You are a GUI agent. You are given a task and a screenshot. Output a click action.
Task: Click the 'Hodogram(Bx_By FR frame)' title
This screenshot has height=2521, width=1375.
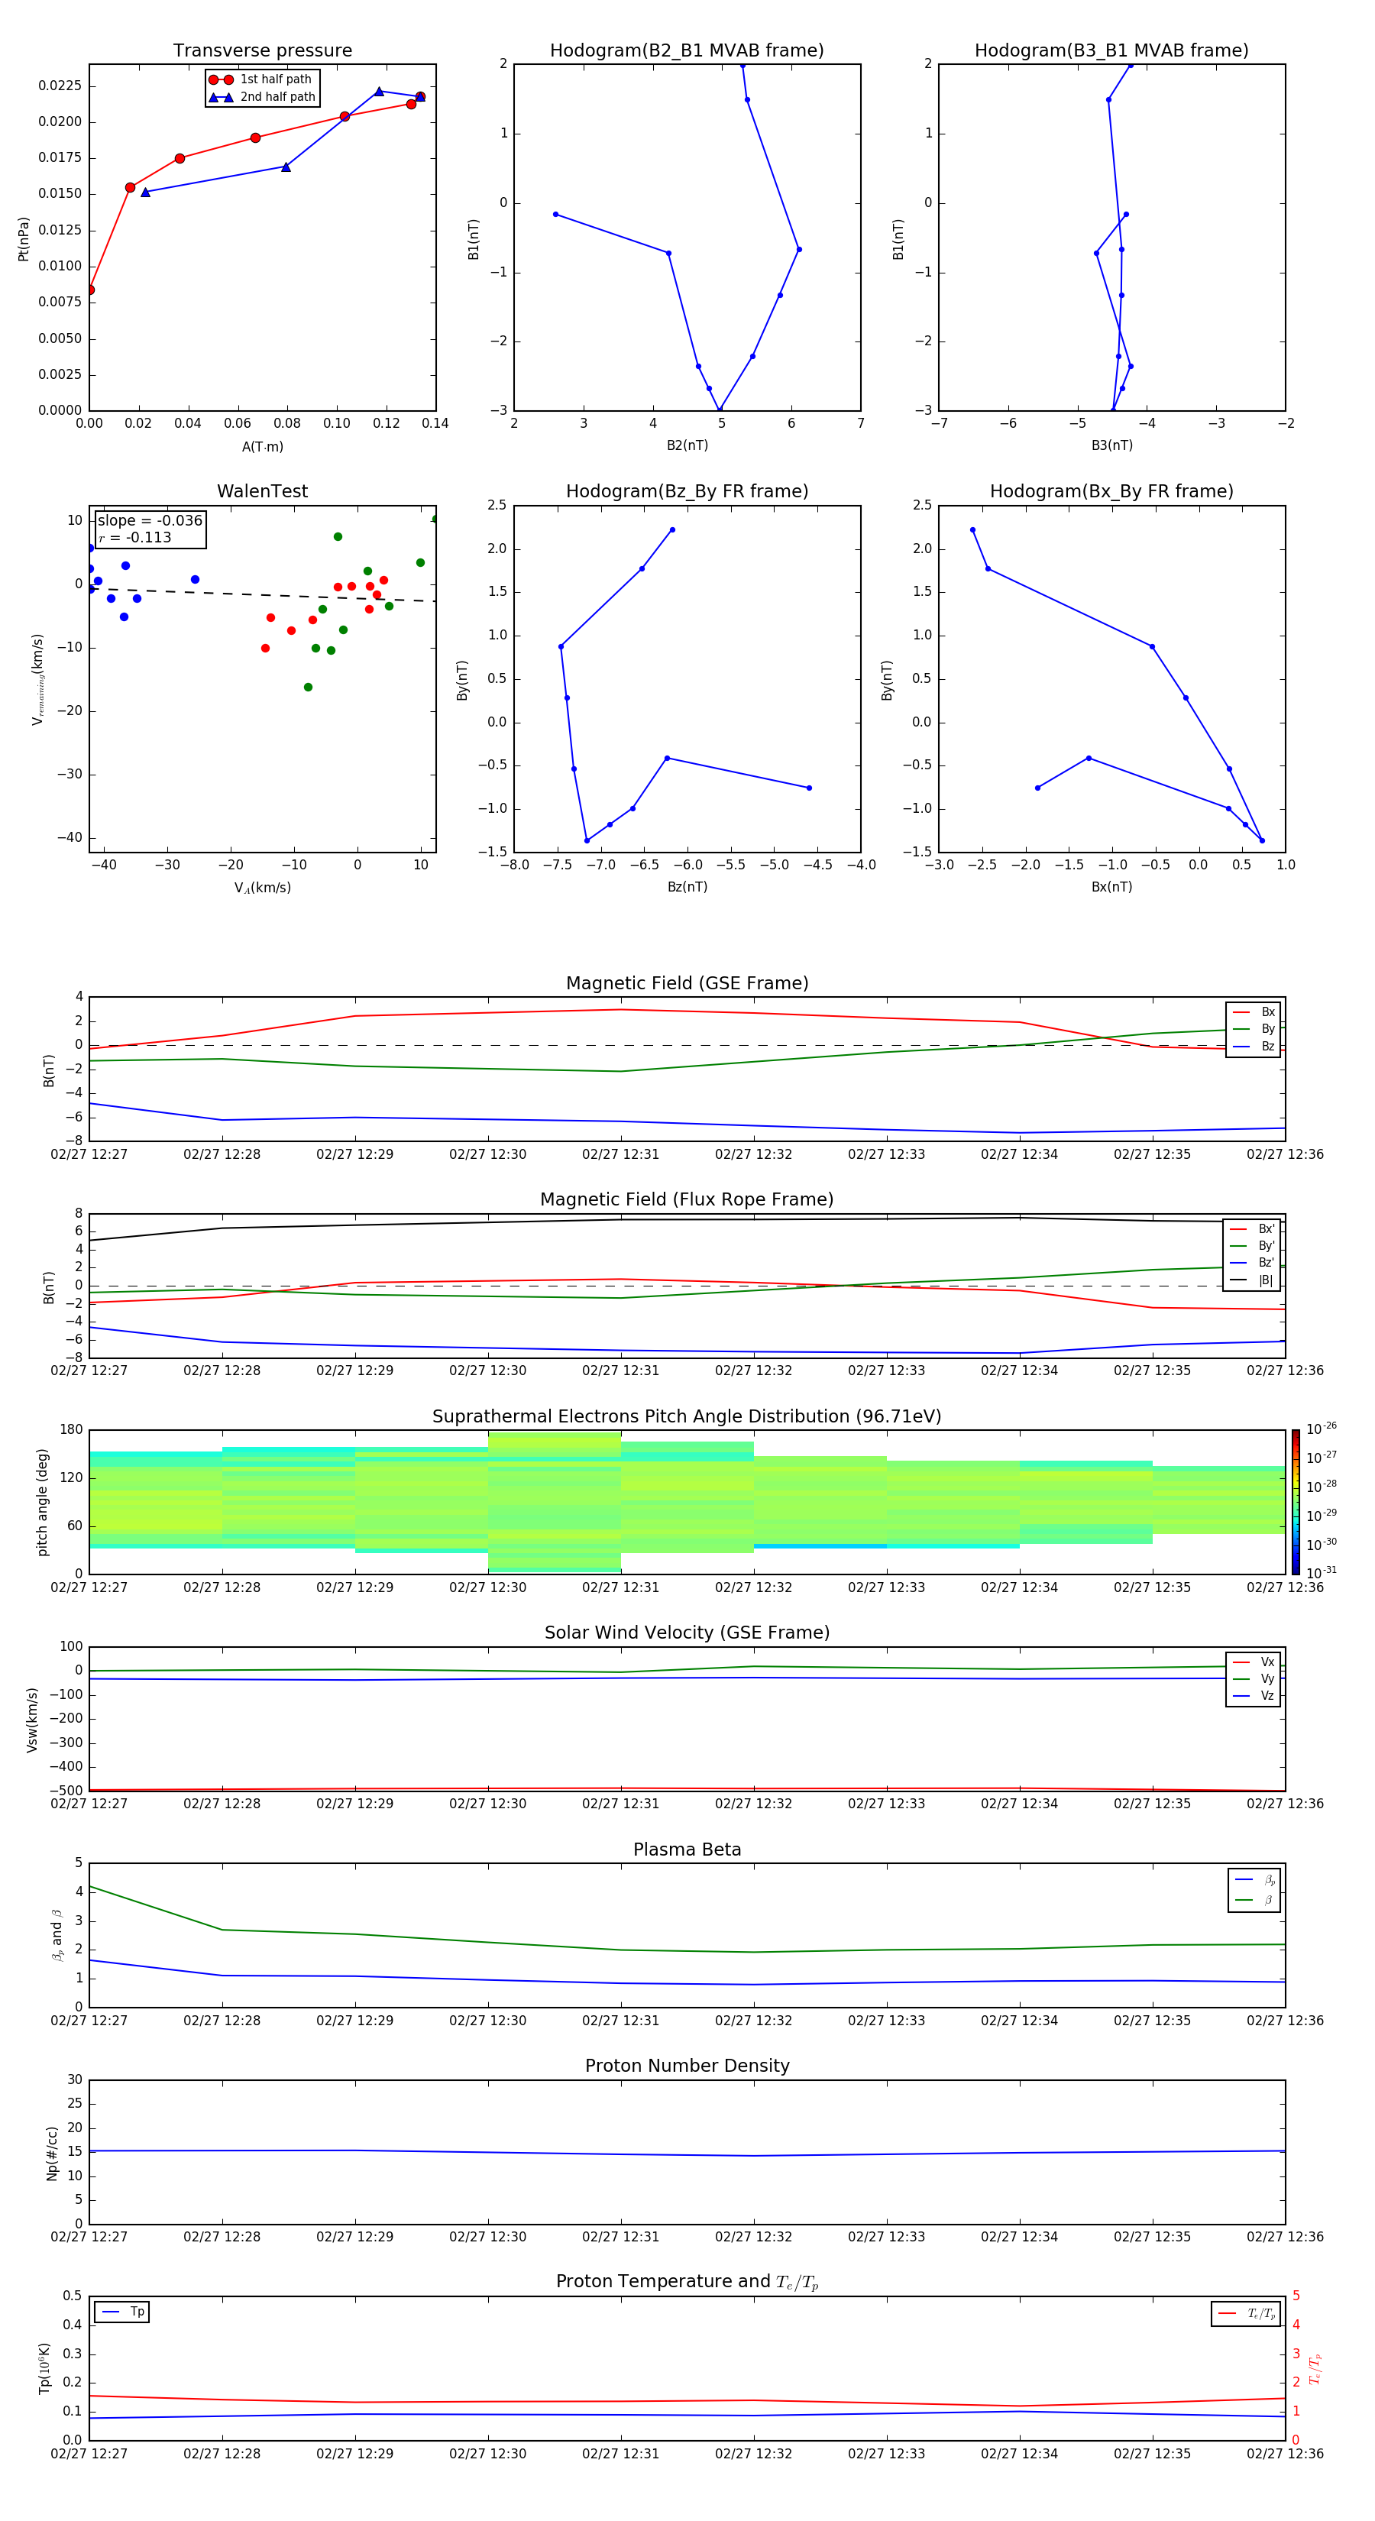click(x=1111, y=491)
